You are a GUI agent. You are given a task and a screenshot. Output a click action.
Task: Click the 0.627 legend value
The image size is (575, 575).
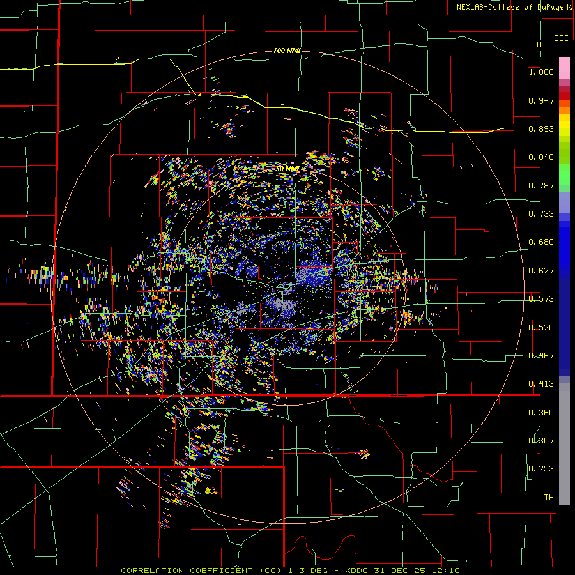541,271
